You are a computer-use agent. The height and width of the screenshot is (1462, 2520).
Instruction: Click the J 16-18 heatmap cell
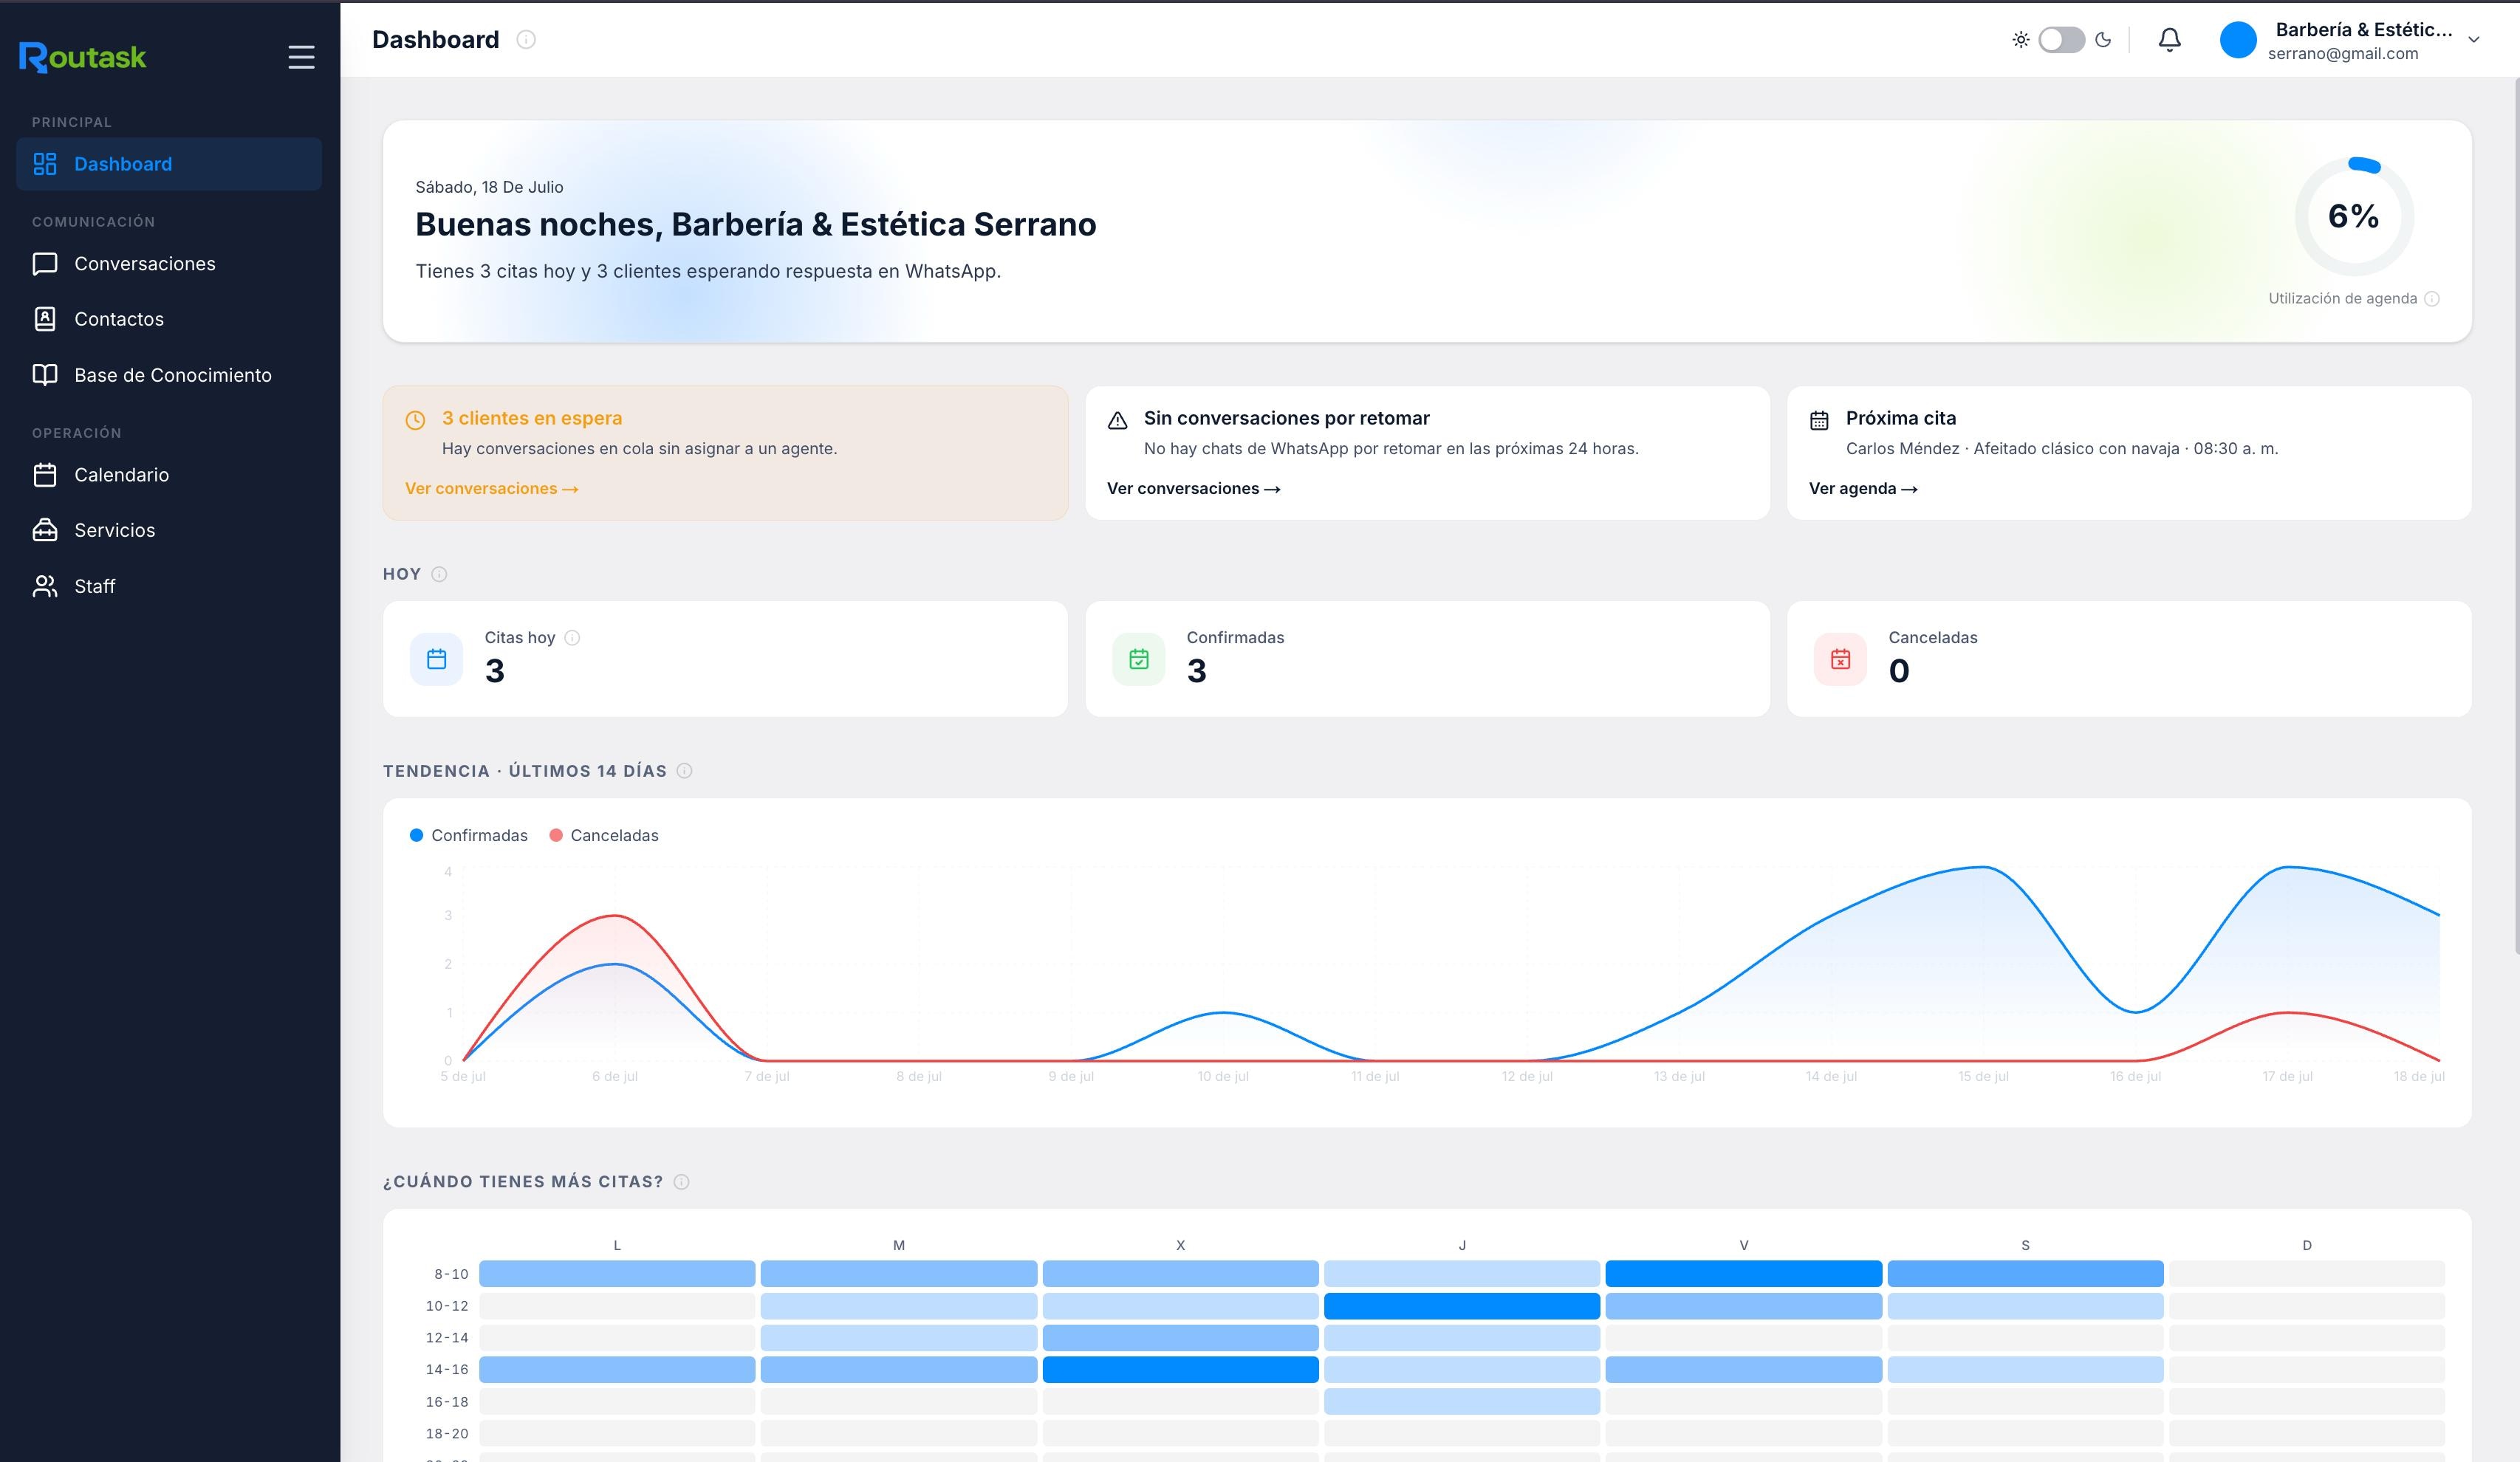pyautogui.click(x=1462, y=1402)
